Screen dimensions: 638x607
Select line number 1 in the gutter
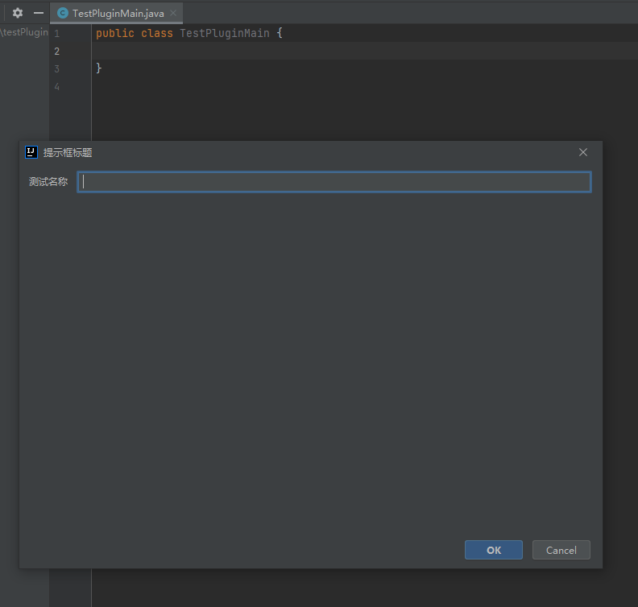pos(57,33)
